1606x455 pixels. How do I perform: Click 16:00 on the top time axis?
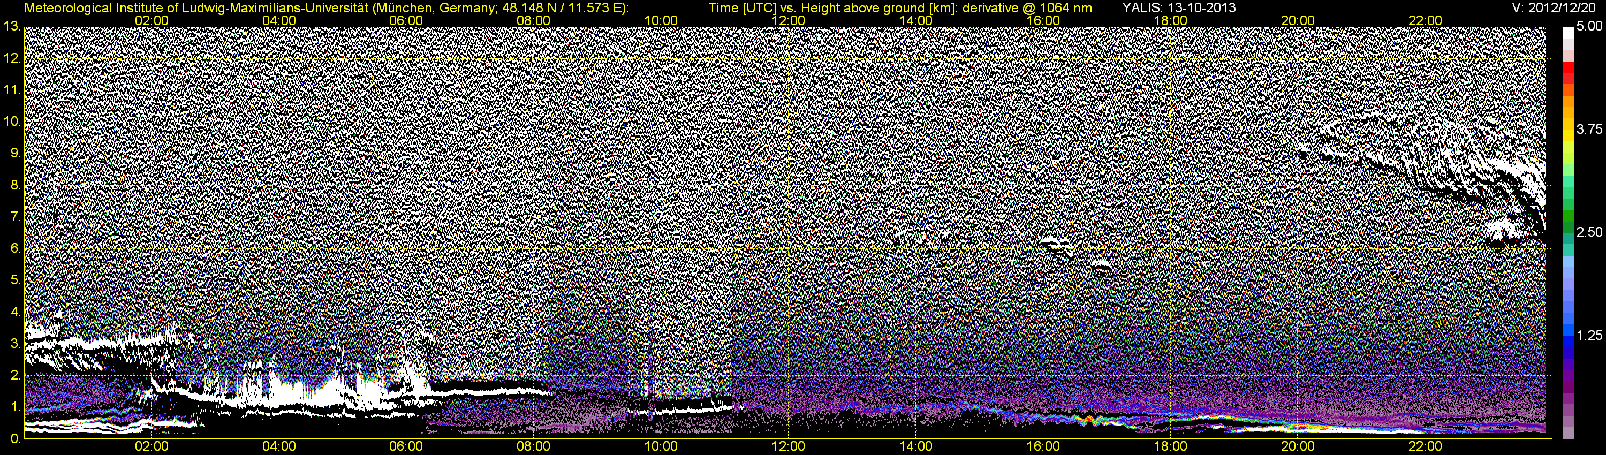point(1043,20)
